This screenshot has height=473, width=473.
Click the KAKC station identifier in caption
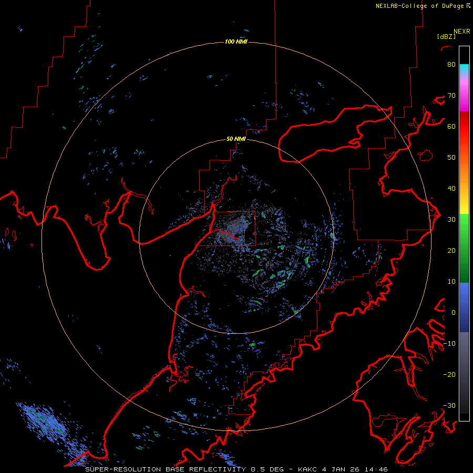308,469
